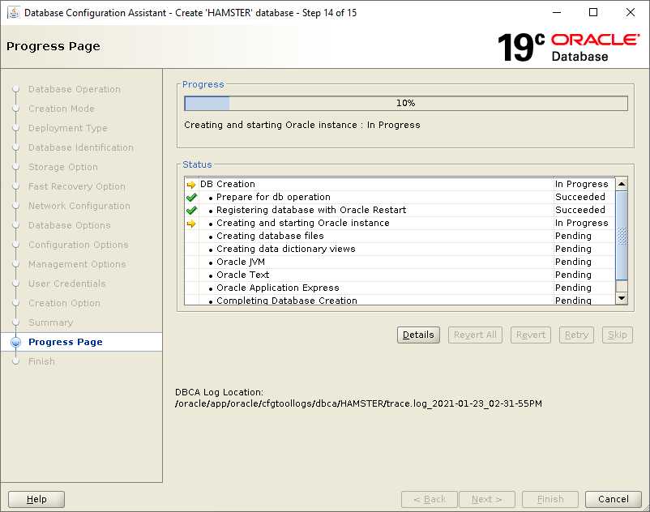Select Configuration Options step in sidebar
650x512 pixels.
click(x=79, y=245)
